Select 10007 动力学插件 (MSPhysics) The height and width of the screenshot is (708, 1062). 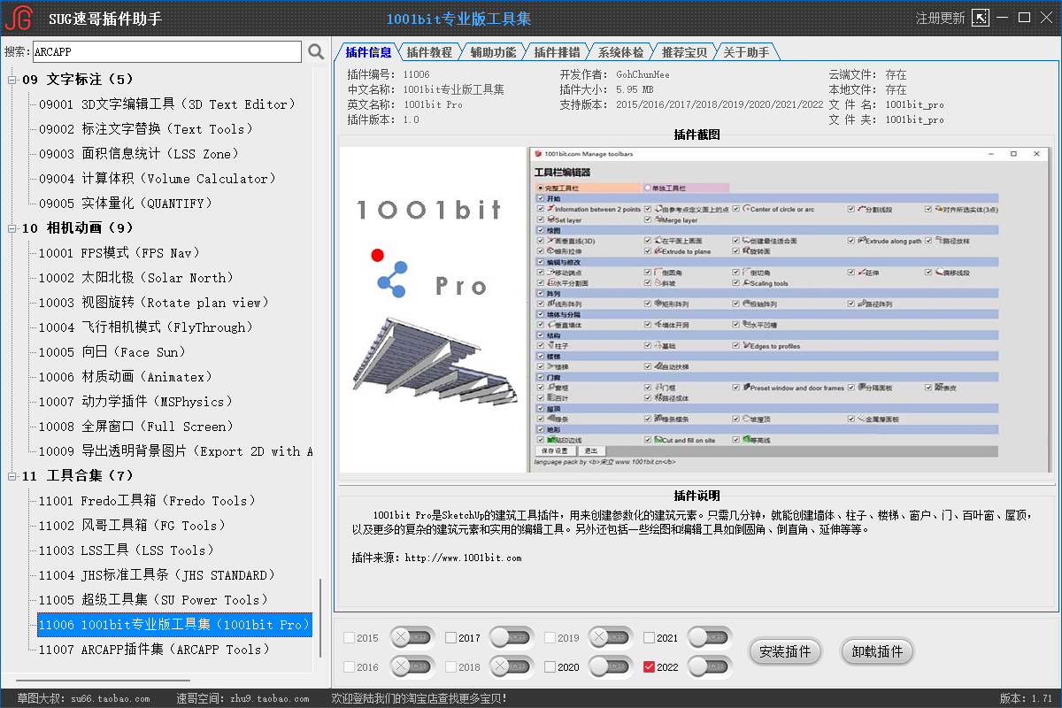pos(136,402)
